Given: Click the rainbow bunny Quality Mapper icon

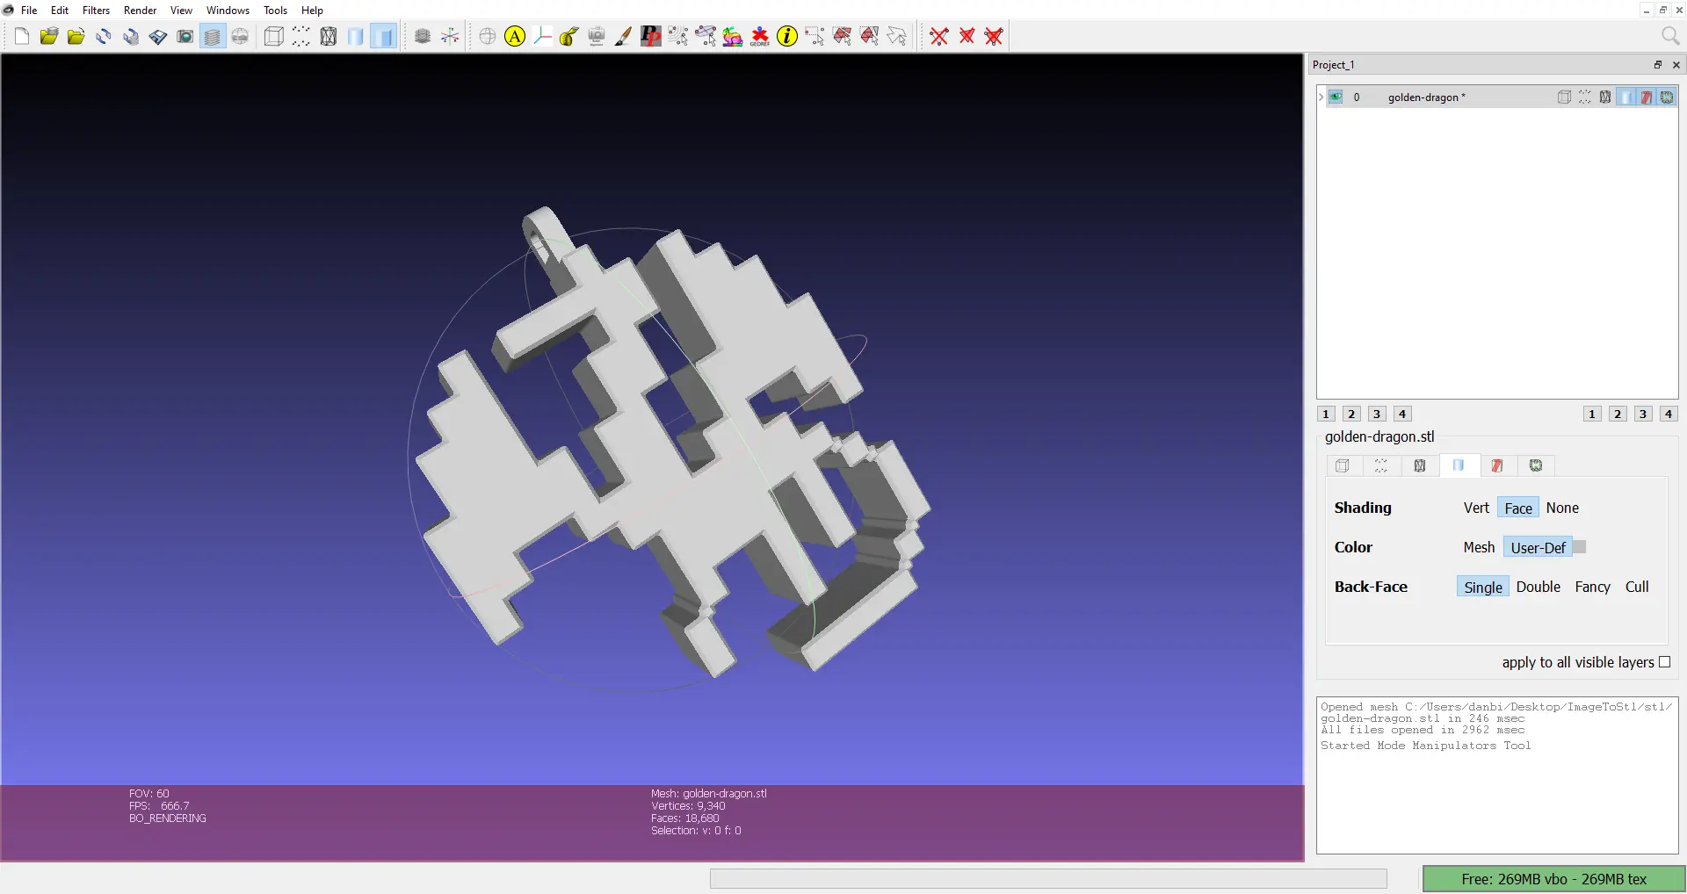Looking at the screenshot, I should tap(732, 36).
